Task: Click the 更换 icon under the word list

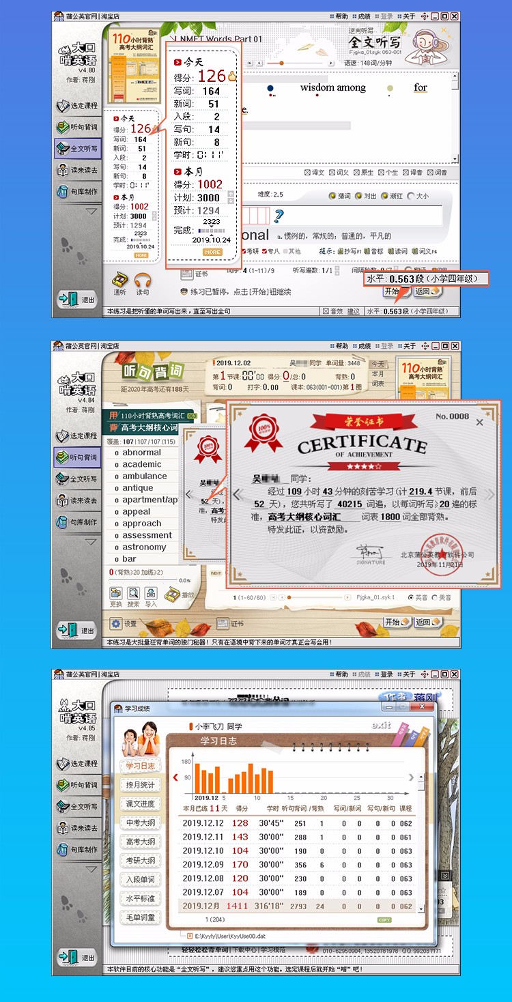Action: tap(116, 593)
